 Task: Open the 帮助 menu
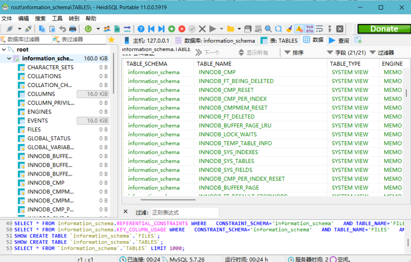[x=91, y=18]
